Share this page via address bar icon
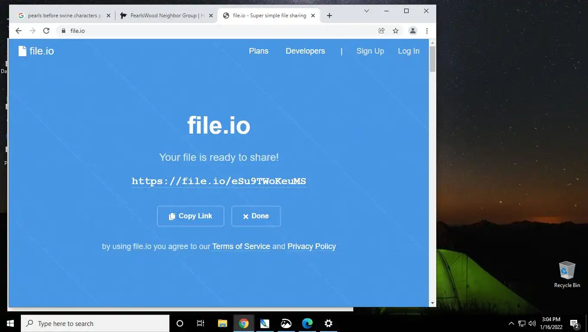This screenshot has width=588, height=332. (x=381, y=31)
